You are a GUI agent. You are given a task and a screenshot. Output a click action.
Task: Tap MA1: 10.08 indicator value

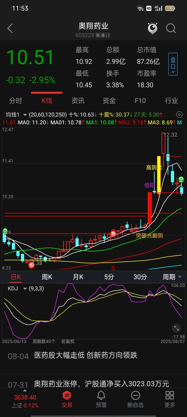pyautogui.click(x=102, y=122)
